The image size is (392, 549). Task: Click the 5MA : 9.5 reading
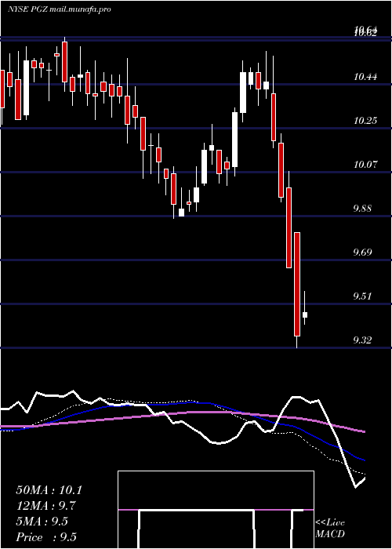[42, 522]
